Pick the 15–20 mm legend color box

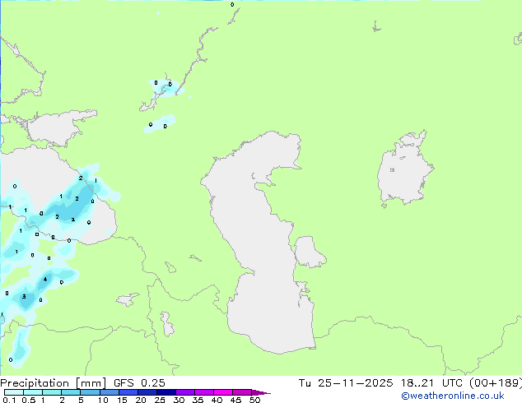pyautogui.click(x=128, y=392)
